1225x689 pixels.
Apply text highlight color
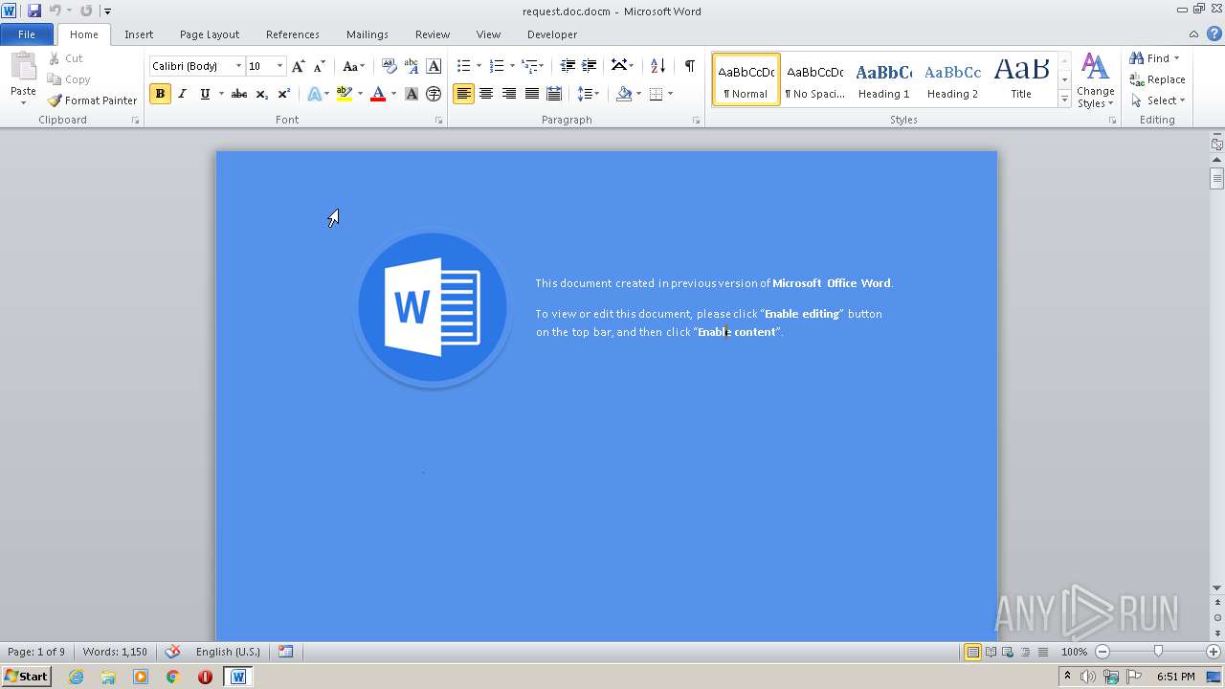point(345,94)
